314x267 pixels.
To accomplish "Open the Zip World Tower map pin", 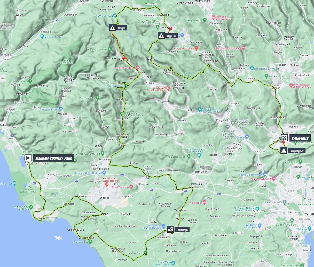I will (115, 16).
